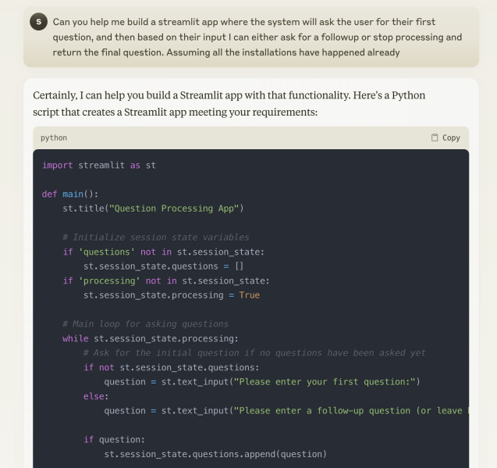Click the python language label in code header
497x468 pixels.
[54, 138]
